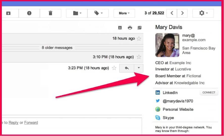Open the settings gear menu
224x136 pixels.
(x=203, y=13)
